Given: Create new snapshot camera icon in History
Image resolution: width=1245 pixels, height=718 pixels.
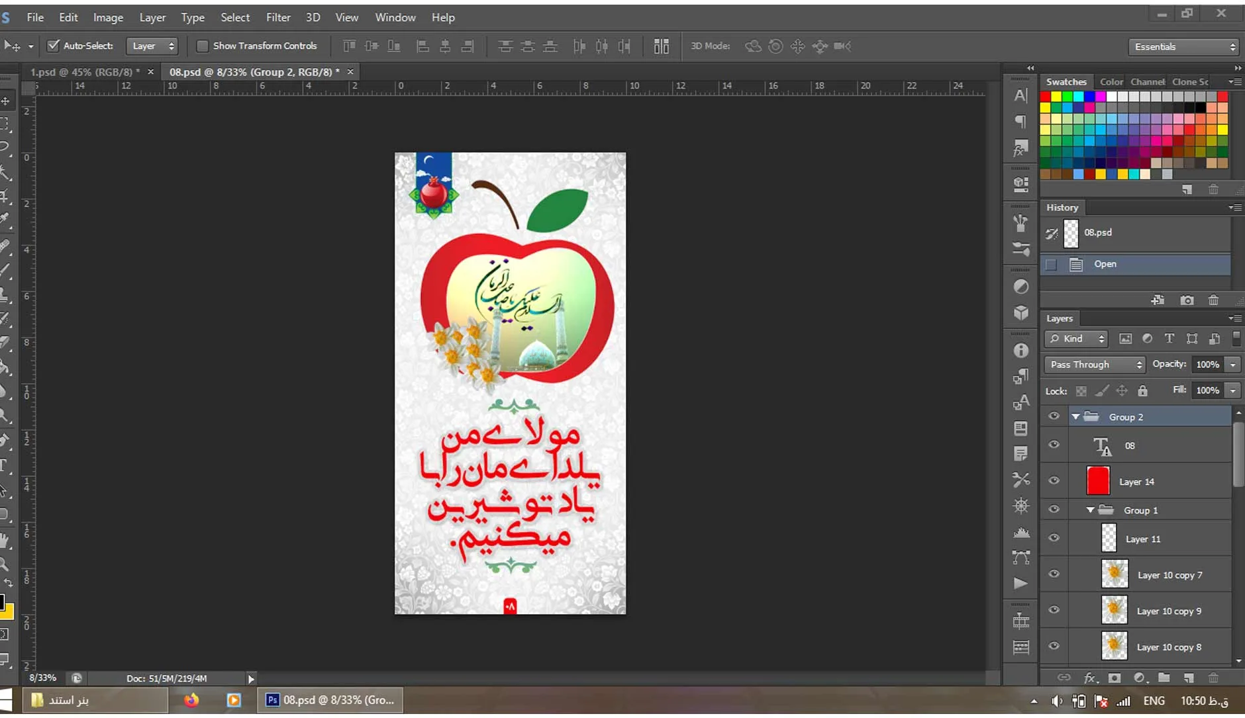Looking at the screenshot, I should (x=1187, y=300).
